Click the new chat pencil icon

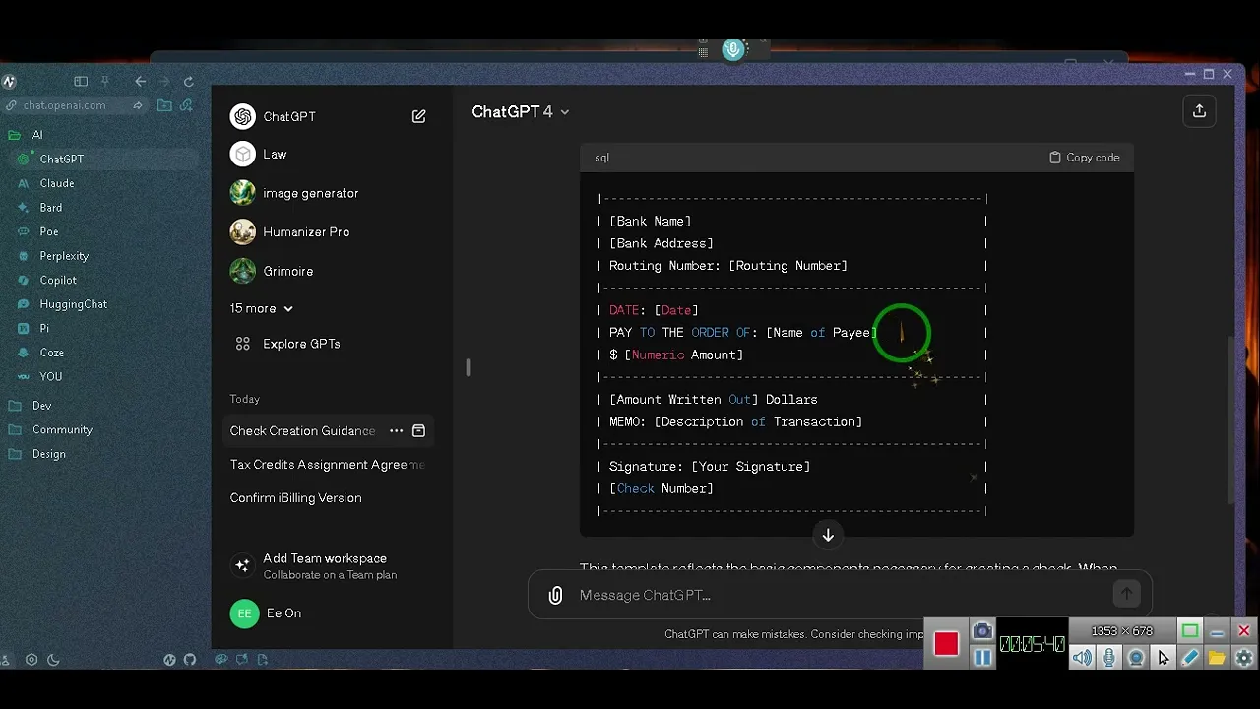point(418,116)
